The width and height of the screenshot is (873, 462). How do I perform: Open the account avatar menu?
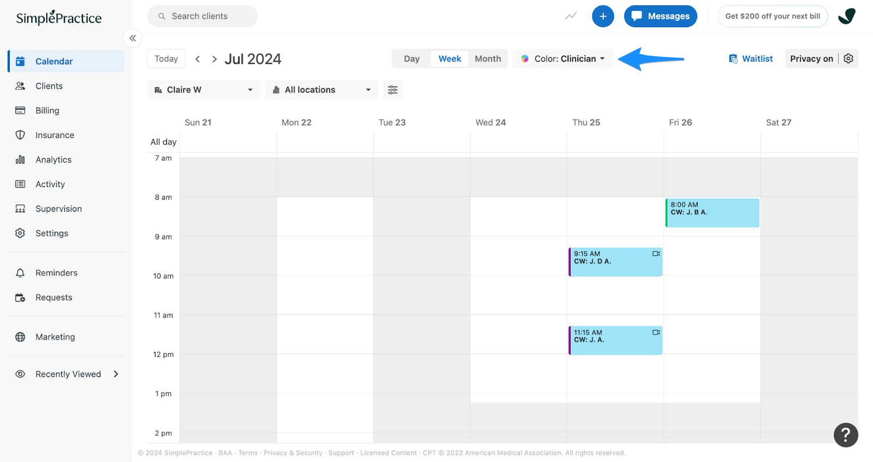pos(847,16)
